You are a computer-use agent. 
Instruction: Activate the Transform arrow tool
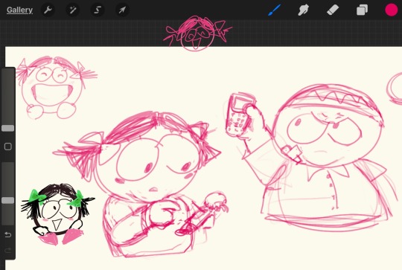click(122, 10)
